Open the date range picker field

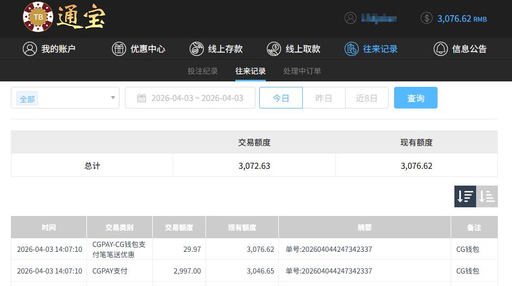tap(190, 98)
